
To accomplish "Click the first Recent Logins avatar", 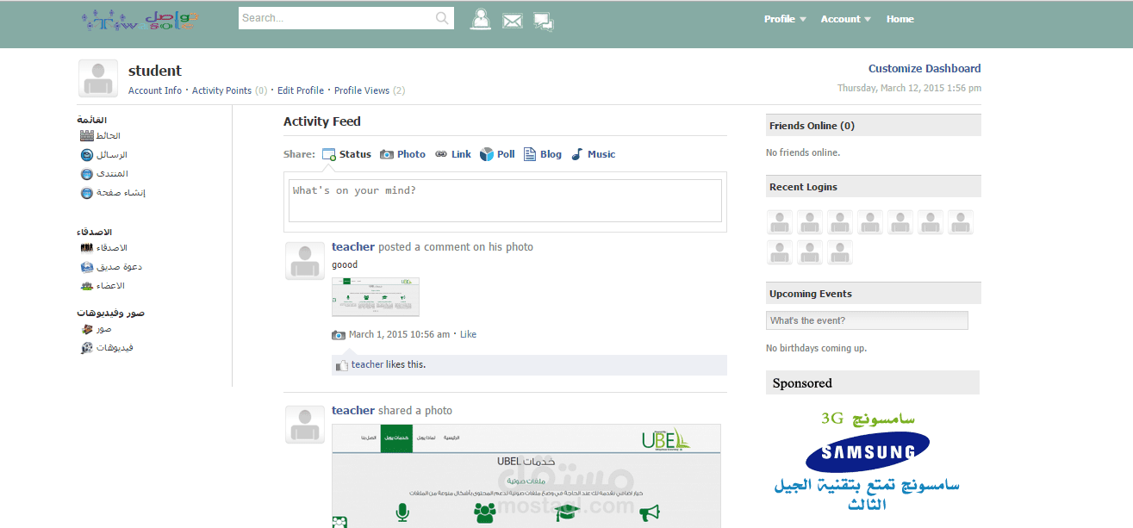I will (780, 222).
